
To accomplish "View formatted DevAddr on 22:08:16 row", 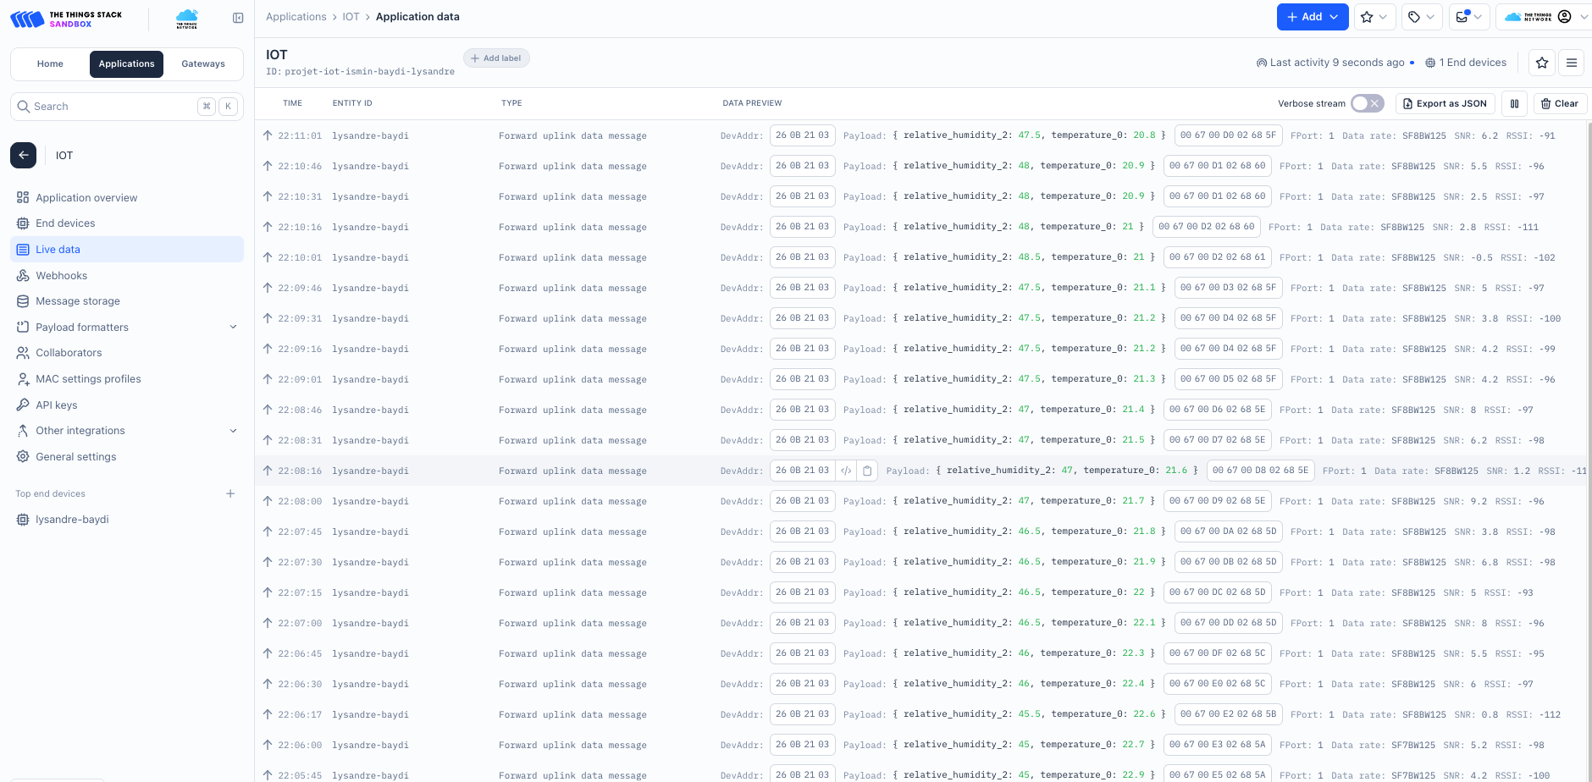I will click(x=846, y=471).
